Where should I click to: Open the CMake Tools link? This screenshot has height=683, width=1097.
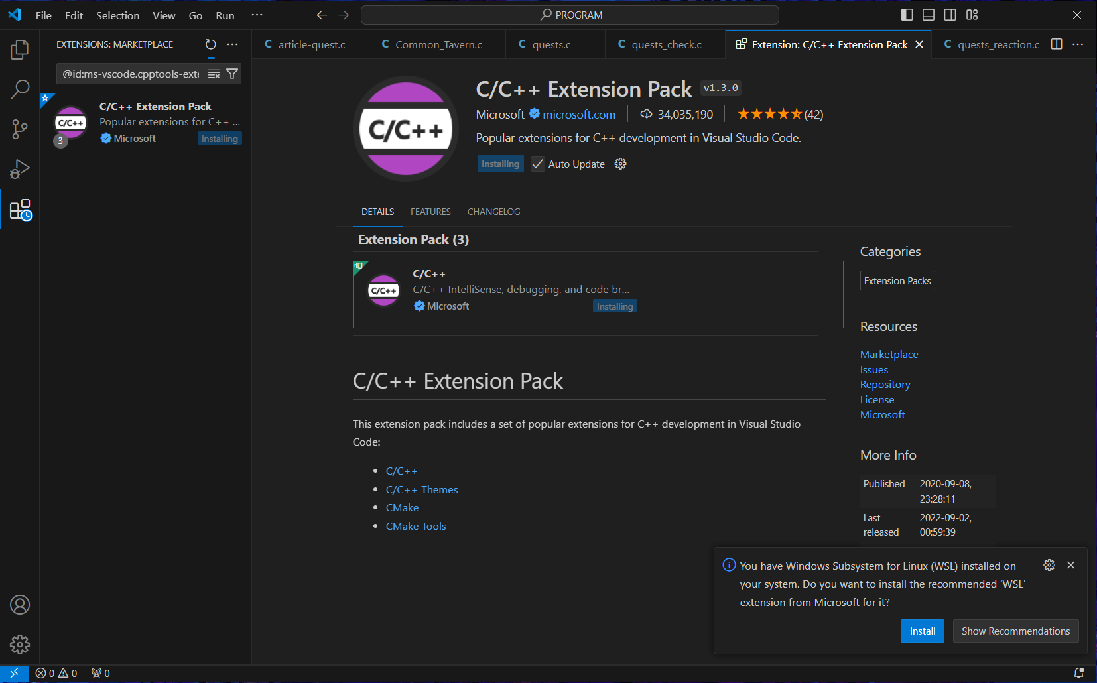416,526
